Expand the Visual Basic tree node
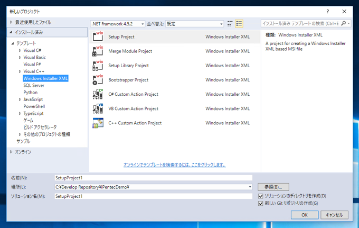This screenshot has width=359, height=228. (x=20, y=57)
